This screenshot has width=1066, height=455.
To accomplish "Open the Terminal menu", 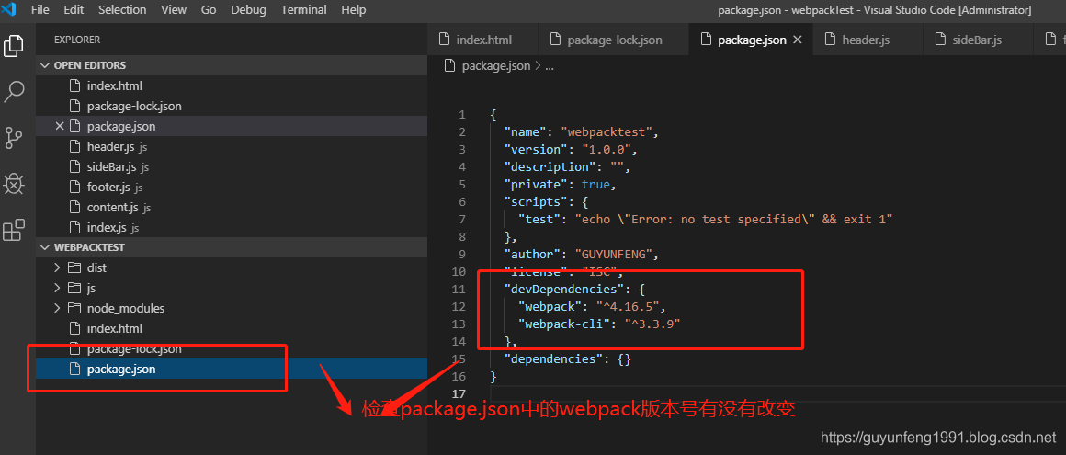I will pyautogui.click(x=304, y=10).
